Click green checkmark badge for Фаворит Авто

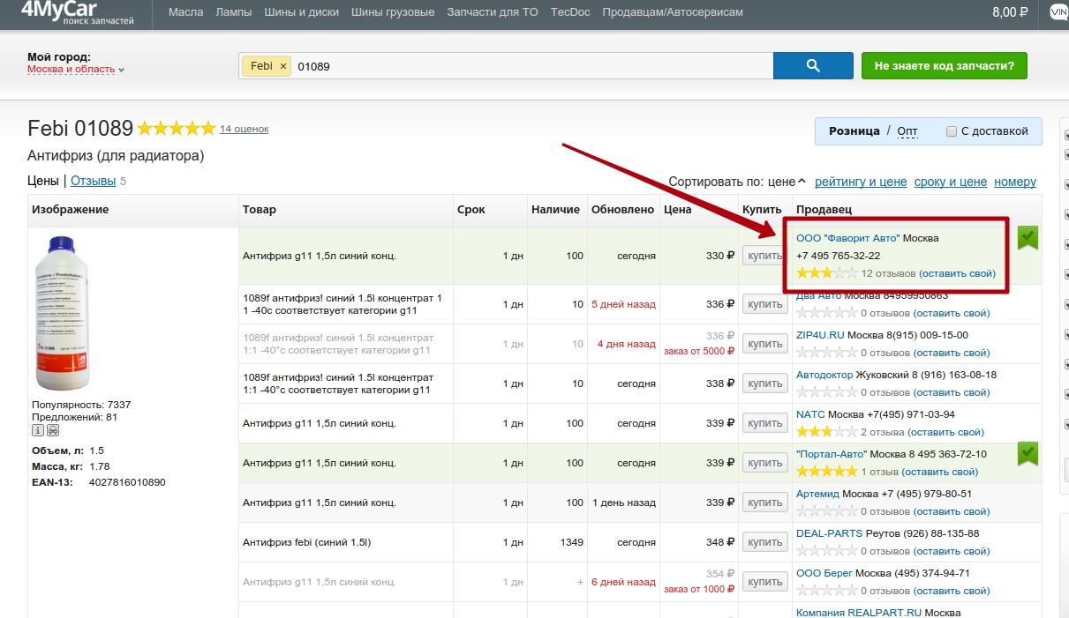(1028, 237)
